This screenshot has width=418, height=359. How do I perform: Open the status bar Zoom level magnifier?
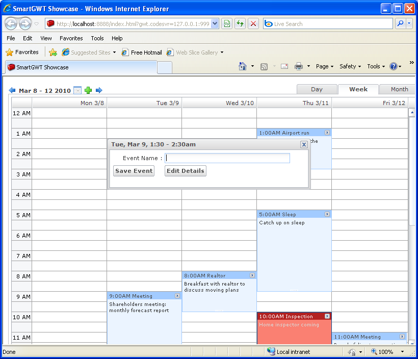coord(374,351)
